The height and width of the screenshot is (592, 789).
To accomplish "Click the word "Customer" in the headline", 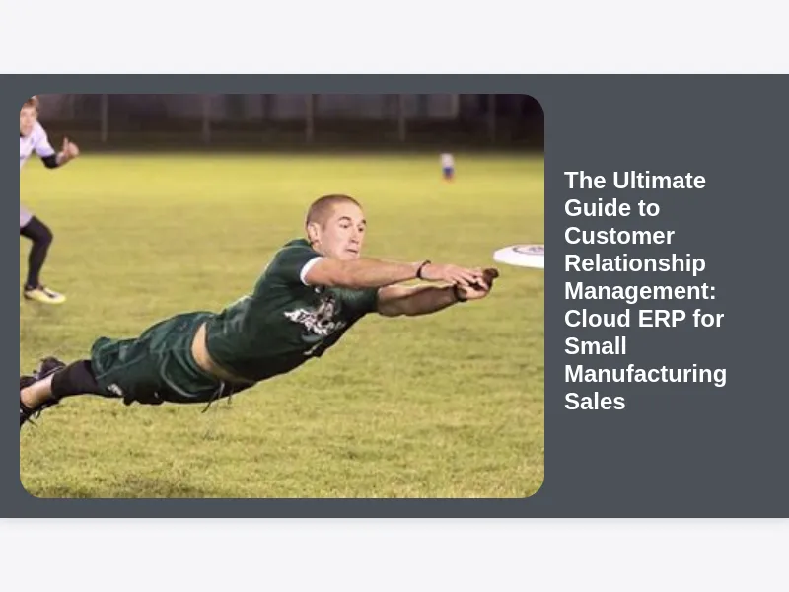I will [x=619, y=236].
